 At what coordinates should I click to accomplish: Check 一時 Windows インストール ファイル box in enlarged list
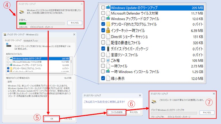pyautogui.click(x=103, y=71)
